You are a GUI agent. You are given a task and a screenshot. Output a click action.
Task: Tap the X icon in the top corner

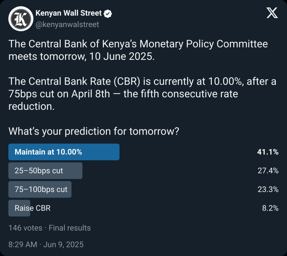[x=272, y=13]
